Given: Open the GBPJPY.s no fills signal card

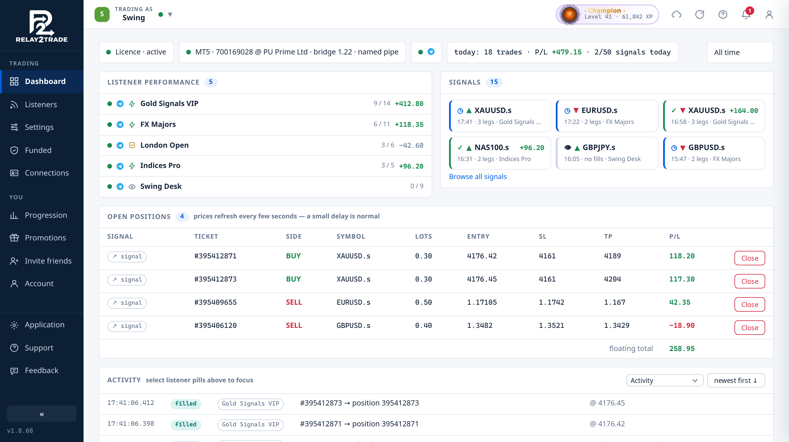Looking at the screenshot, I should pyautogui.click(x=607, y=153).
